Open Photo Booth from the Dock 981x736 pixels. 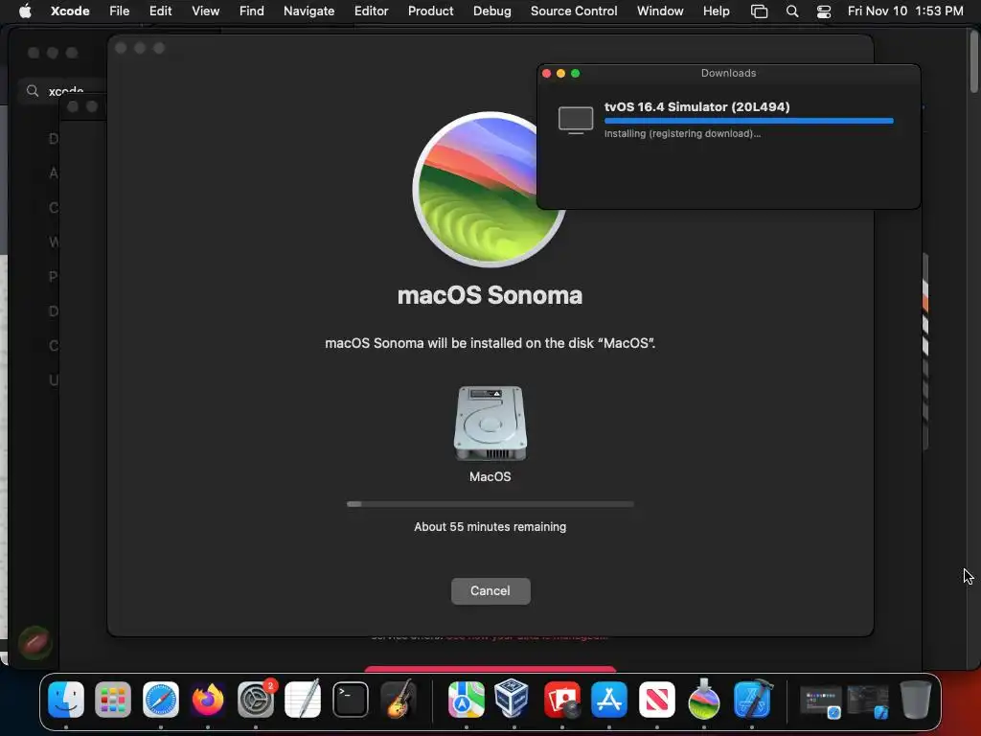pyautogui.click(x=561, y=699)
